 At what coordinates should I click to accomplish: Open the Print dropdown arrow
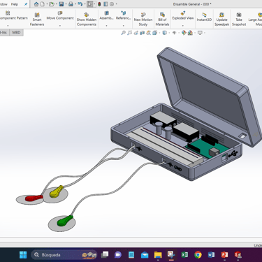pos(75,4)
